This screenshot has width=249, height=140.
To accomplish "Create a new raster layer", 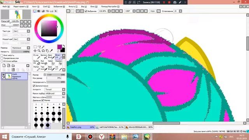I will coord(4,66).
